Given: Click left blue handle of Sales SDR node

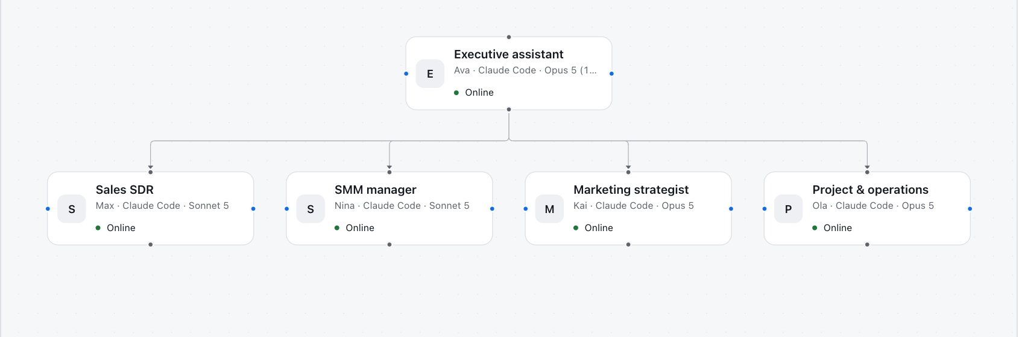Looking at the screenshot, I should click(48, 209).
